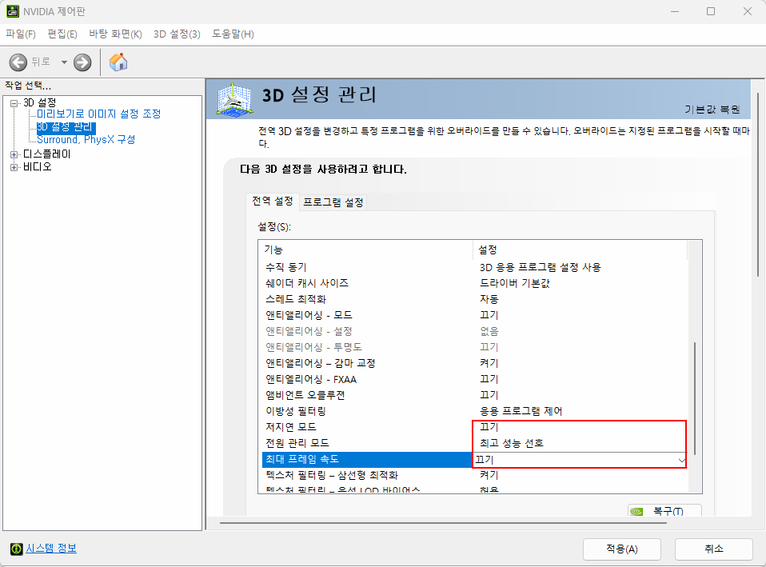The height and width of the screenshot is (567, 766).
Task: Select the 앰비언트 오클루전 row
Action: click(474, 395)
